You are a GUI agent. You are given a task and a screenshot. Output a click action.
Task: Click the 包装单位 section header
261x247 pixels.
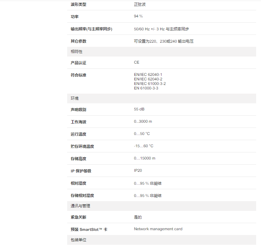[78, 240]
